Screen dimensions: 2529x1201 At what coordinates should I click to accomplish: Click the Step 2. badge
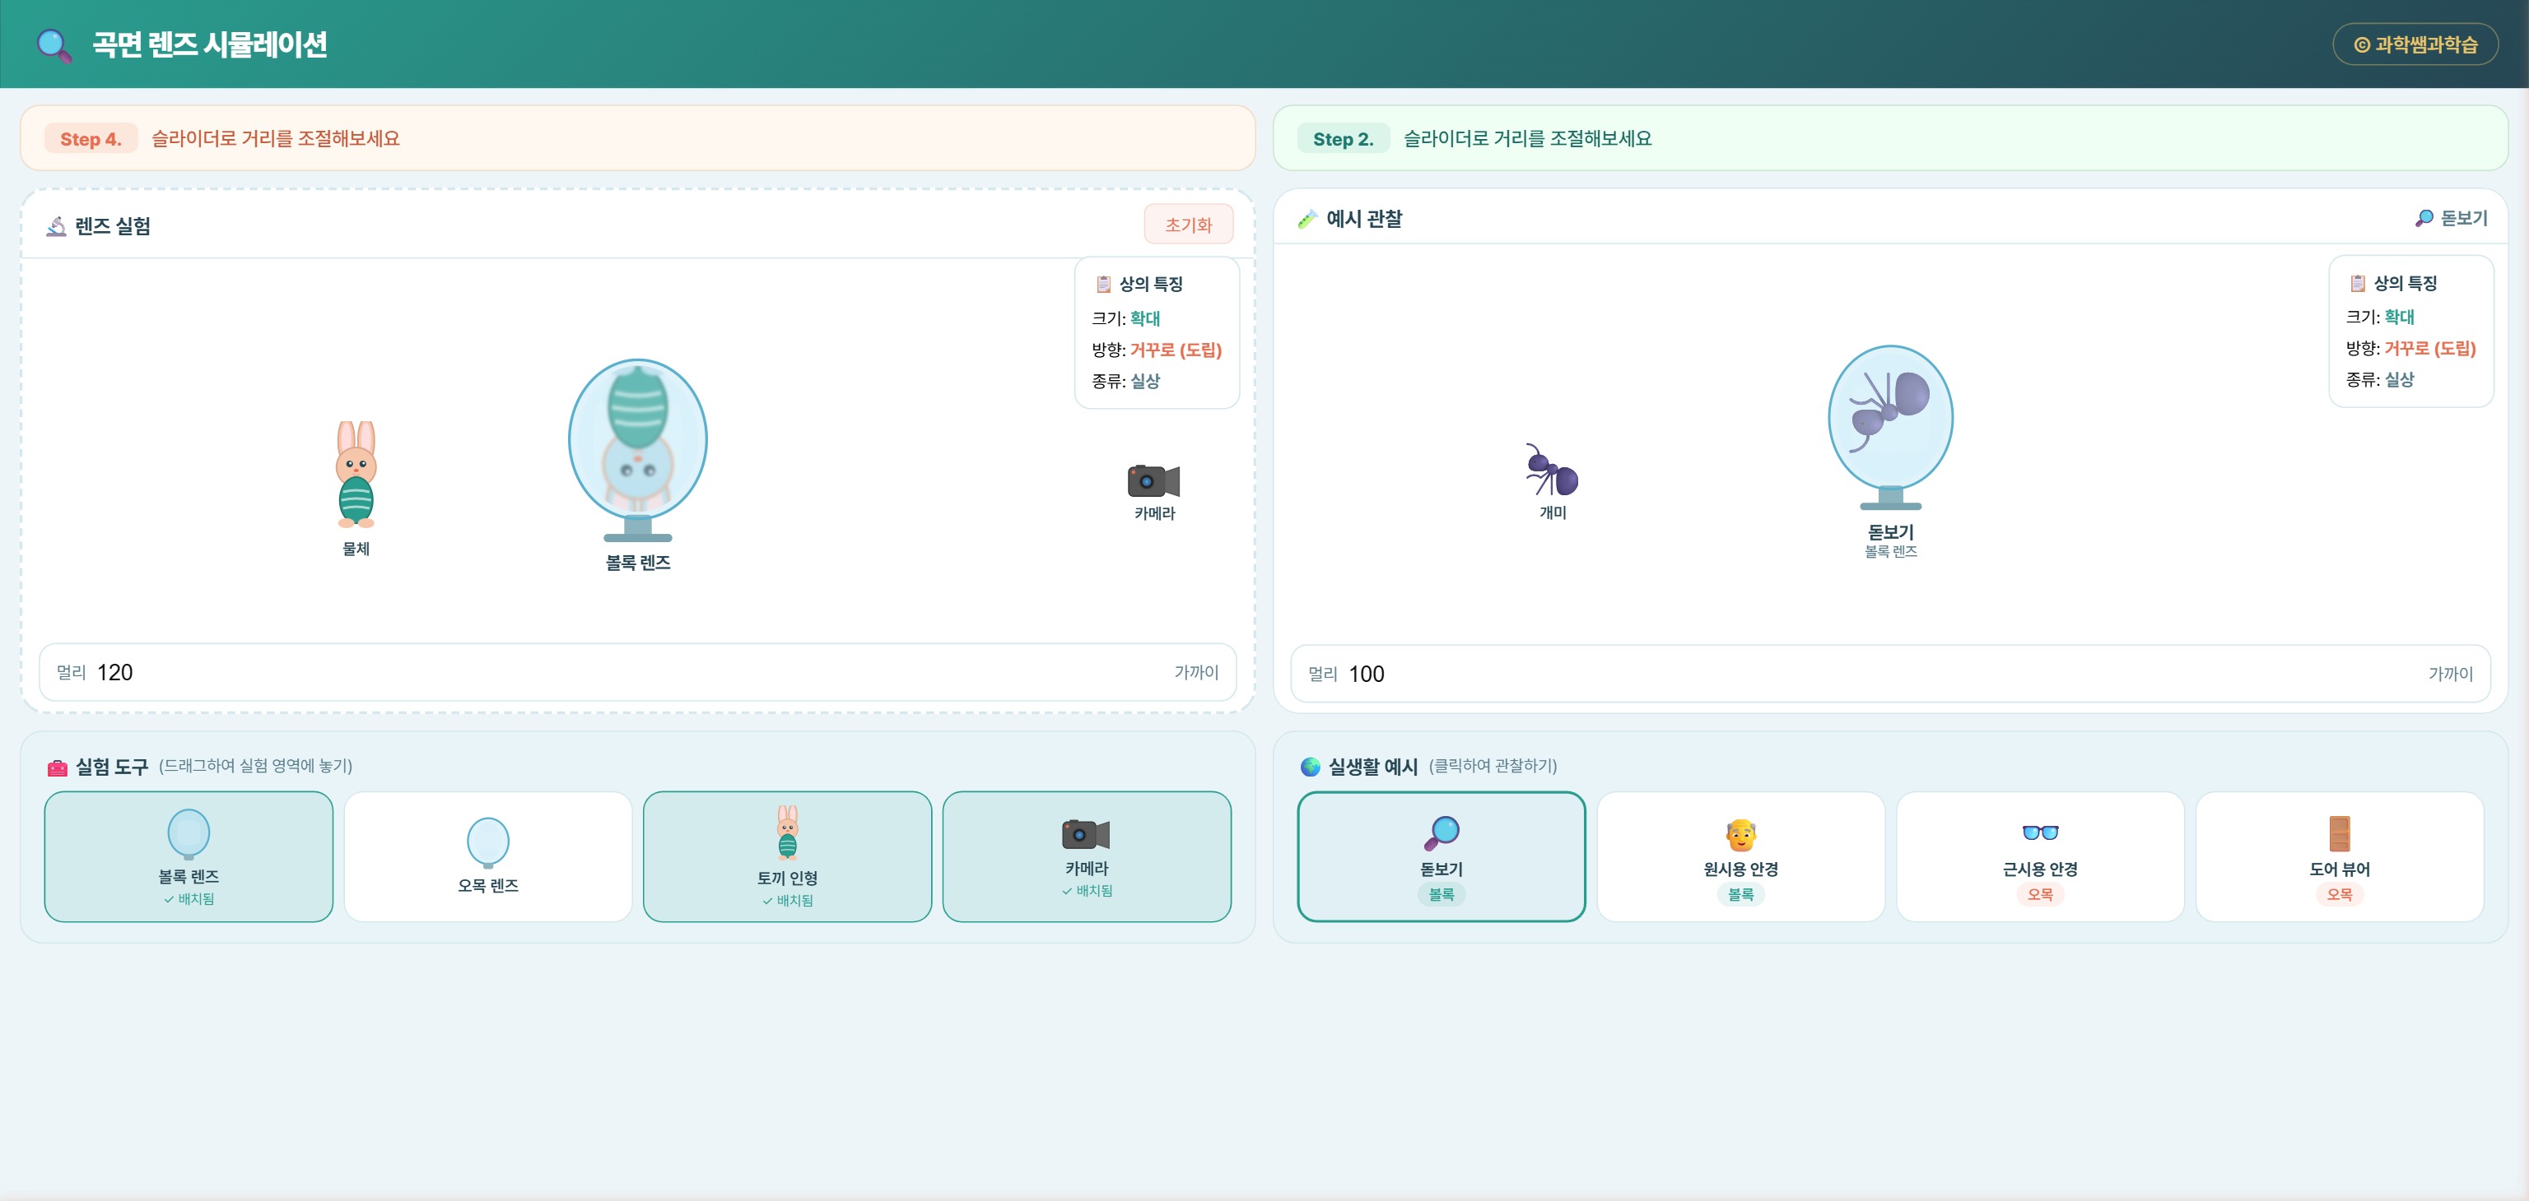(1343, 138)
